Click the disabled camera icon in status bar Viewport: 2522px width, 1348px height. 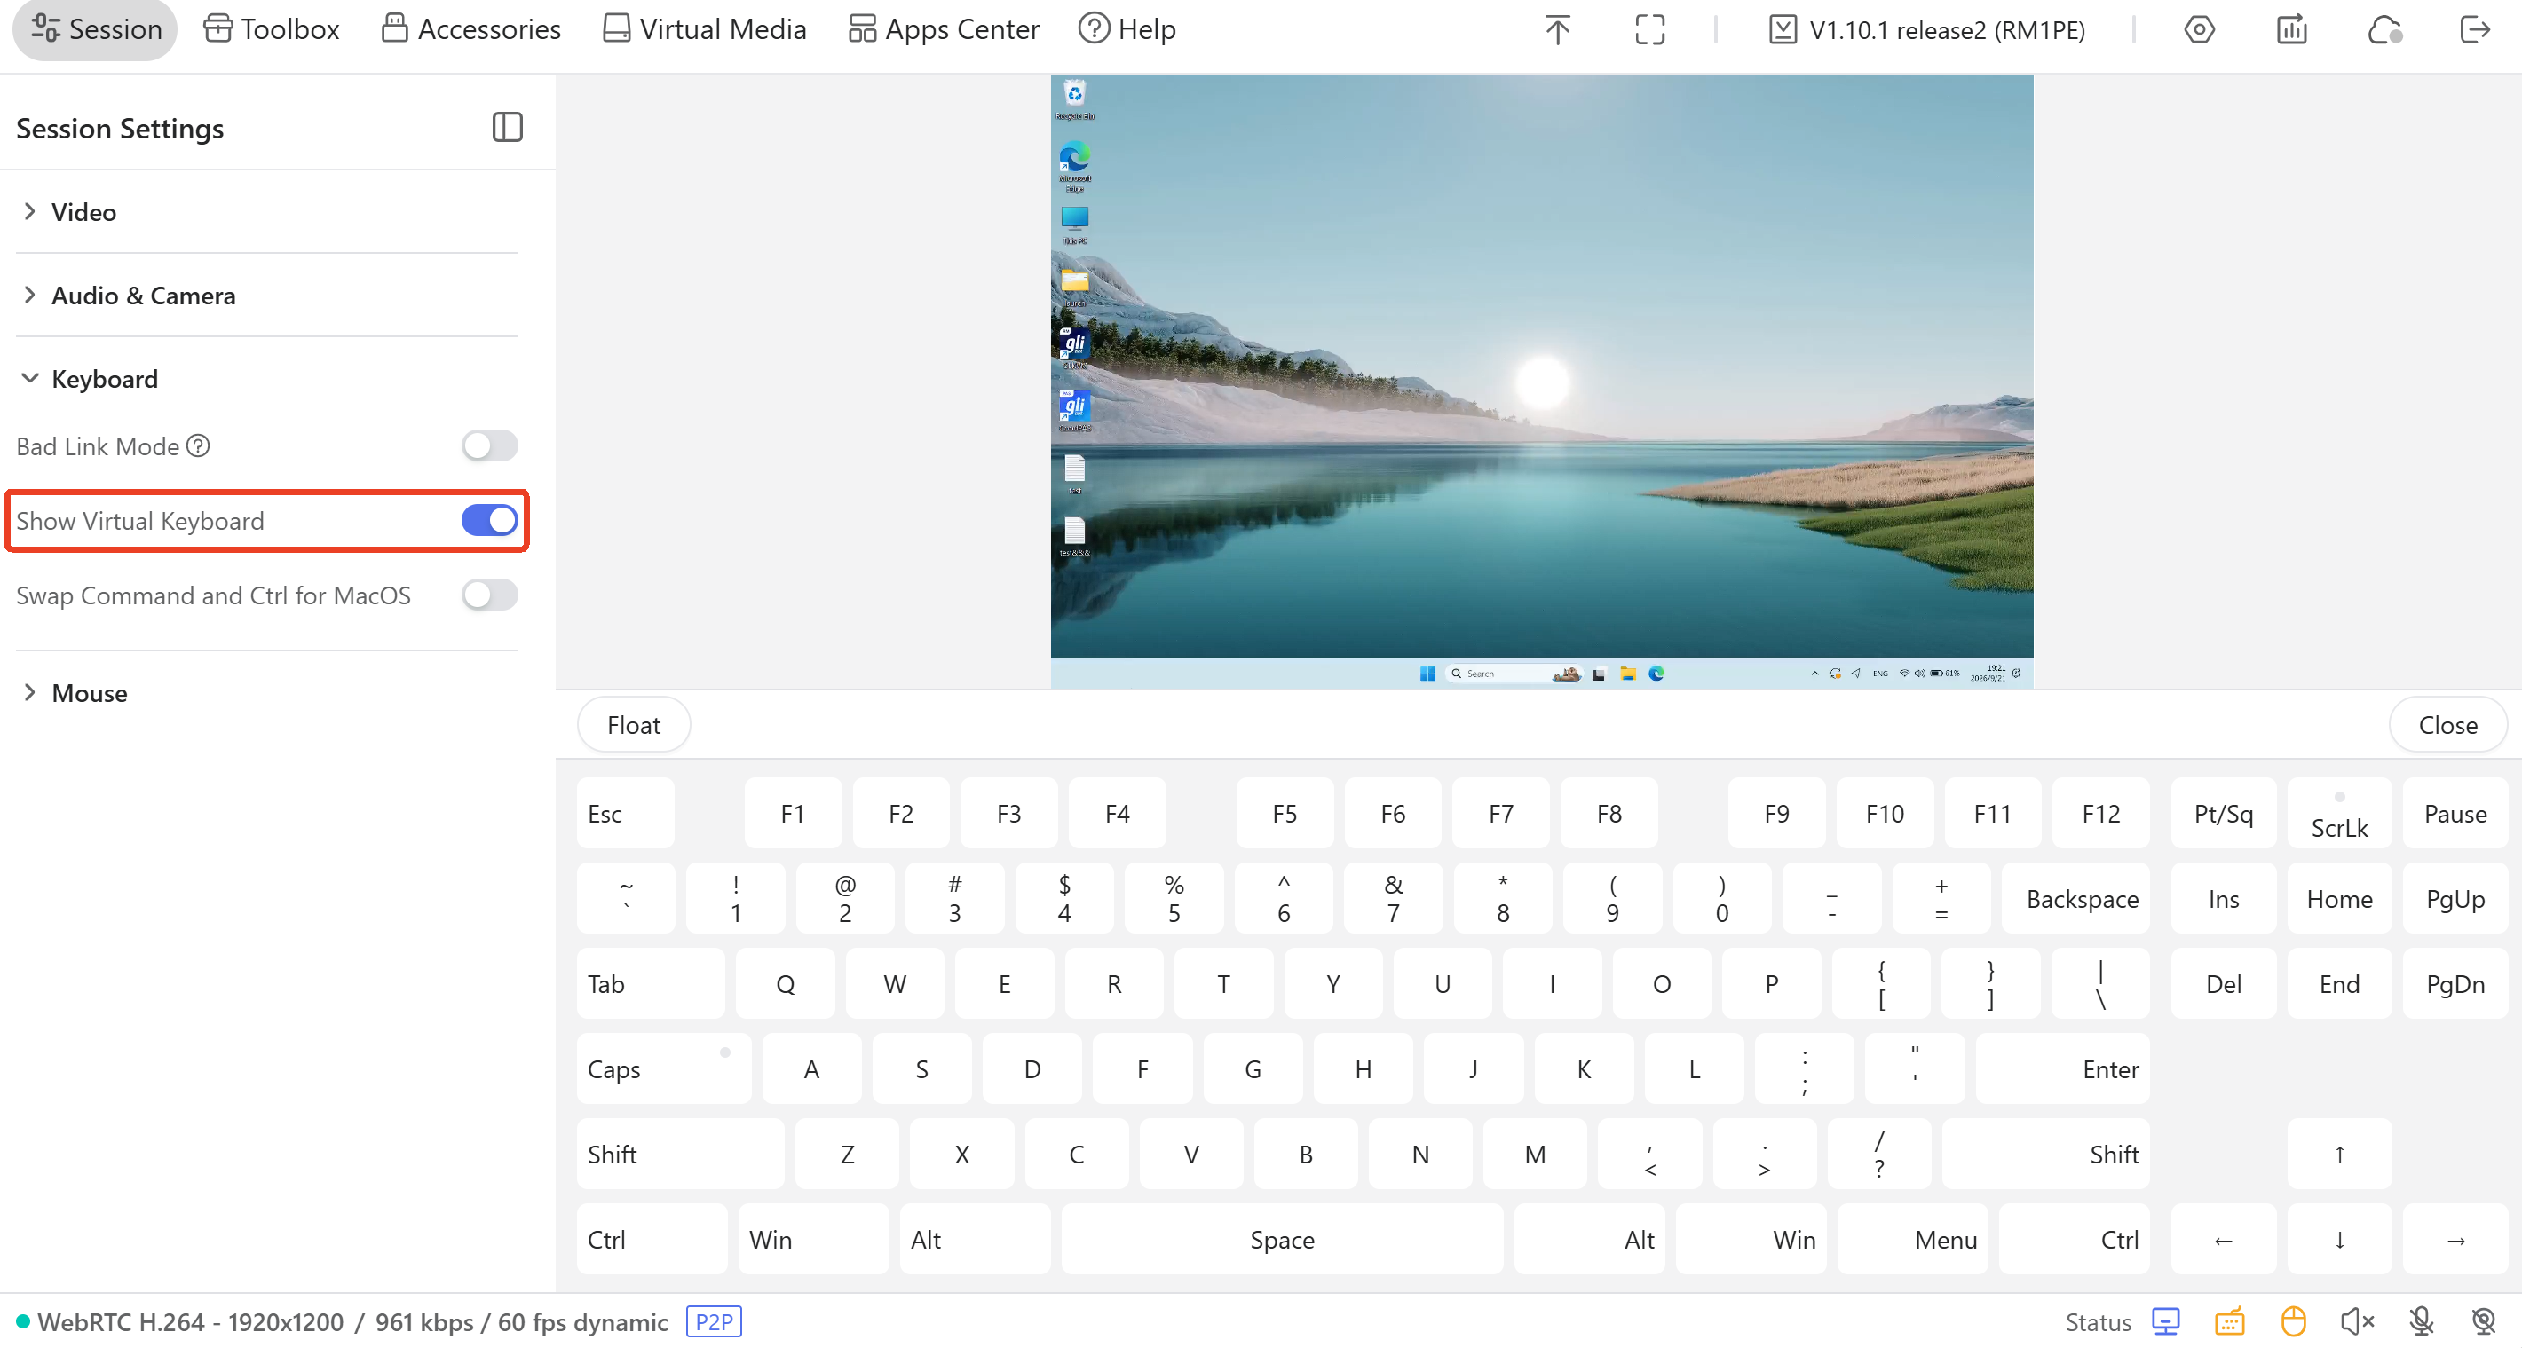(2483, 1322)
